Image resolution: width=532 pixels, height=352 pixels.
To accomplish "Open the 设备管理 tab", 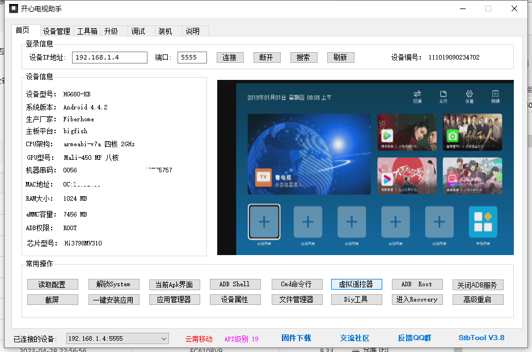I will 56,31.
